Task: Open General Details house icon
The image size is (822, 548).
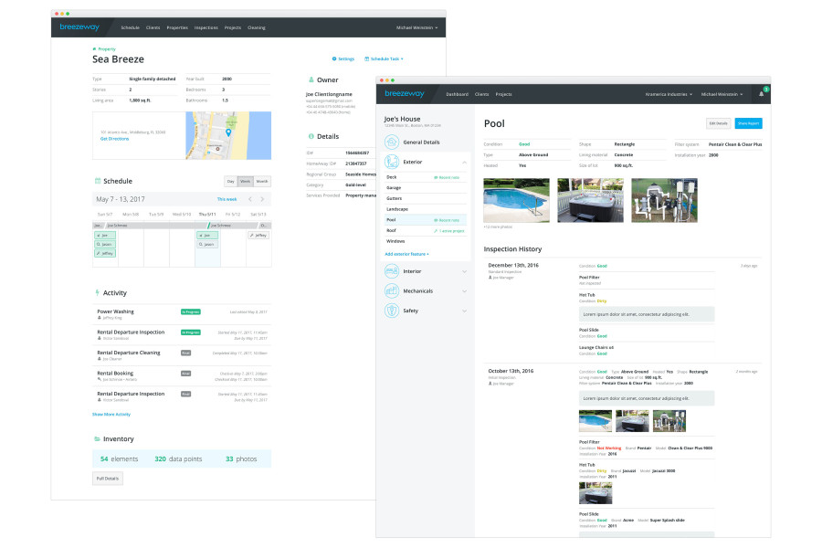Action: pyautogui.click(x=392, y=142)
